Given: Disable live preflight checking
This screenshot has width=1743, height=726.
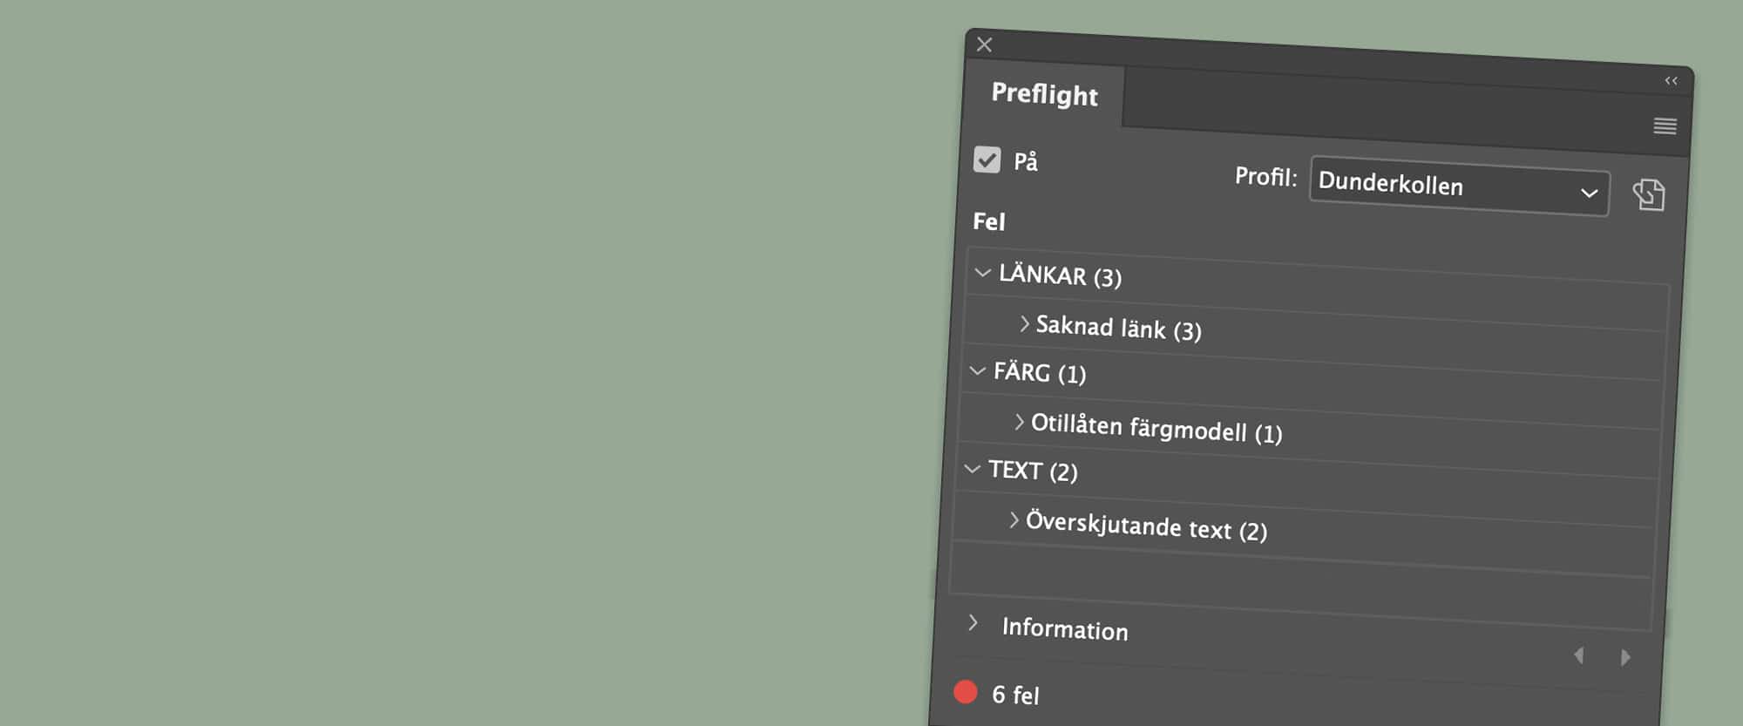Looking at the screenshot, I should coord(987,161).
